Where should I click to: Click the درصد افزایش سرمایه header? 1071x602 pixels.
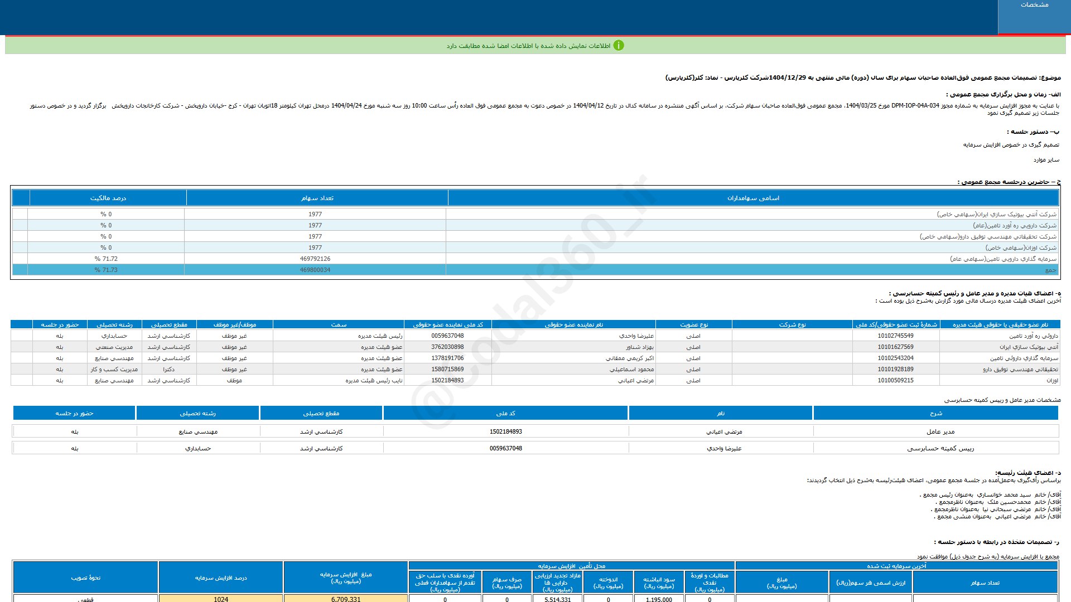(221, 577)
